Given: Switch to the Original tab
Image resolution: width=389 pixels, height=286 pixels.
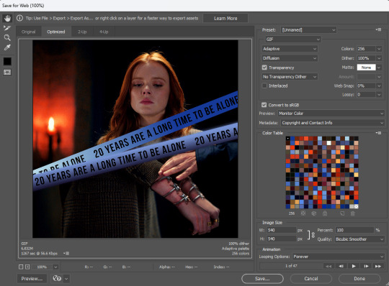Looking at the screenshot, I should click(28, 32).
